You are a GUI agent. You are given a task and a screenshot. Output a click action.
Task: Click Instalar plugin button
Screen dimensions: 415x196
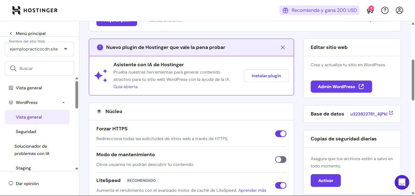pyautogui.click(x=266, y=76)
